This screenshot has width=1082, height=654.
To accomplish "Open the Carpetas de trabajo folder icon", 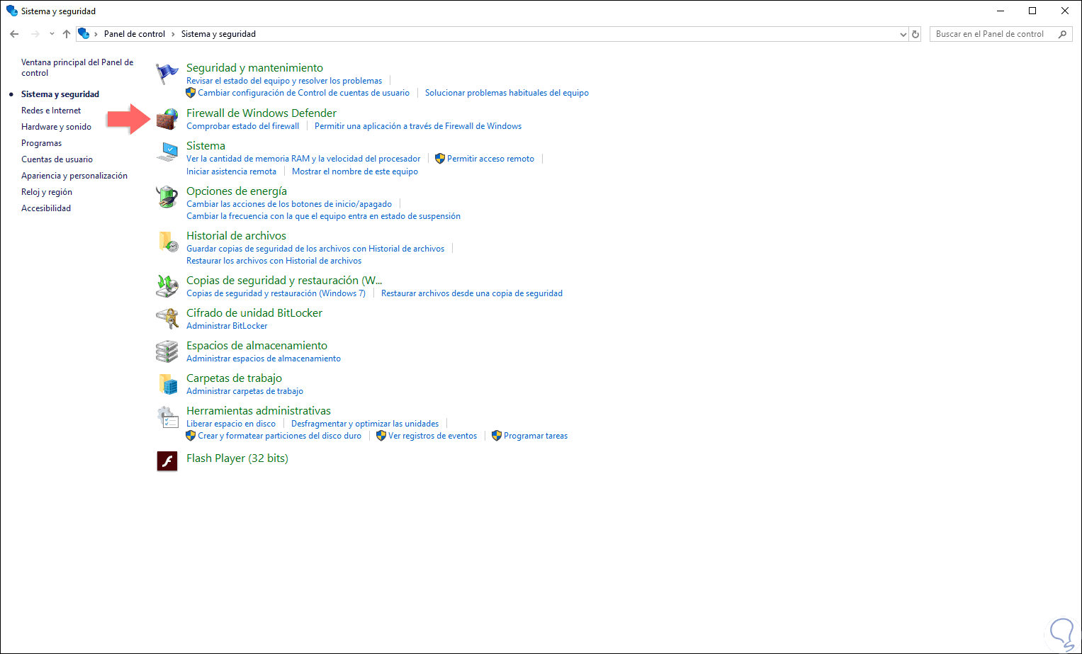I will click(167, 384).
